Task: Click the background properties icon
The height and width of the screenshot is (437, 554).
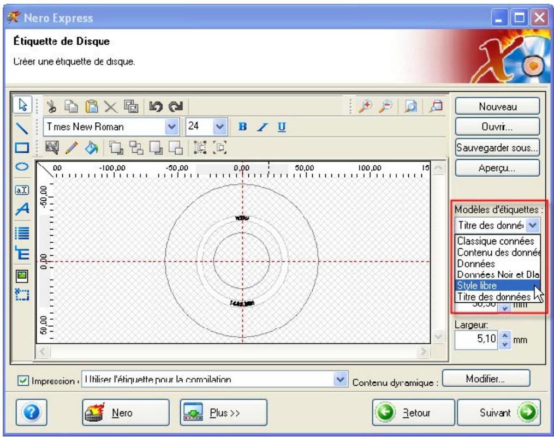Action: click(52, 147)
